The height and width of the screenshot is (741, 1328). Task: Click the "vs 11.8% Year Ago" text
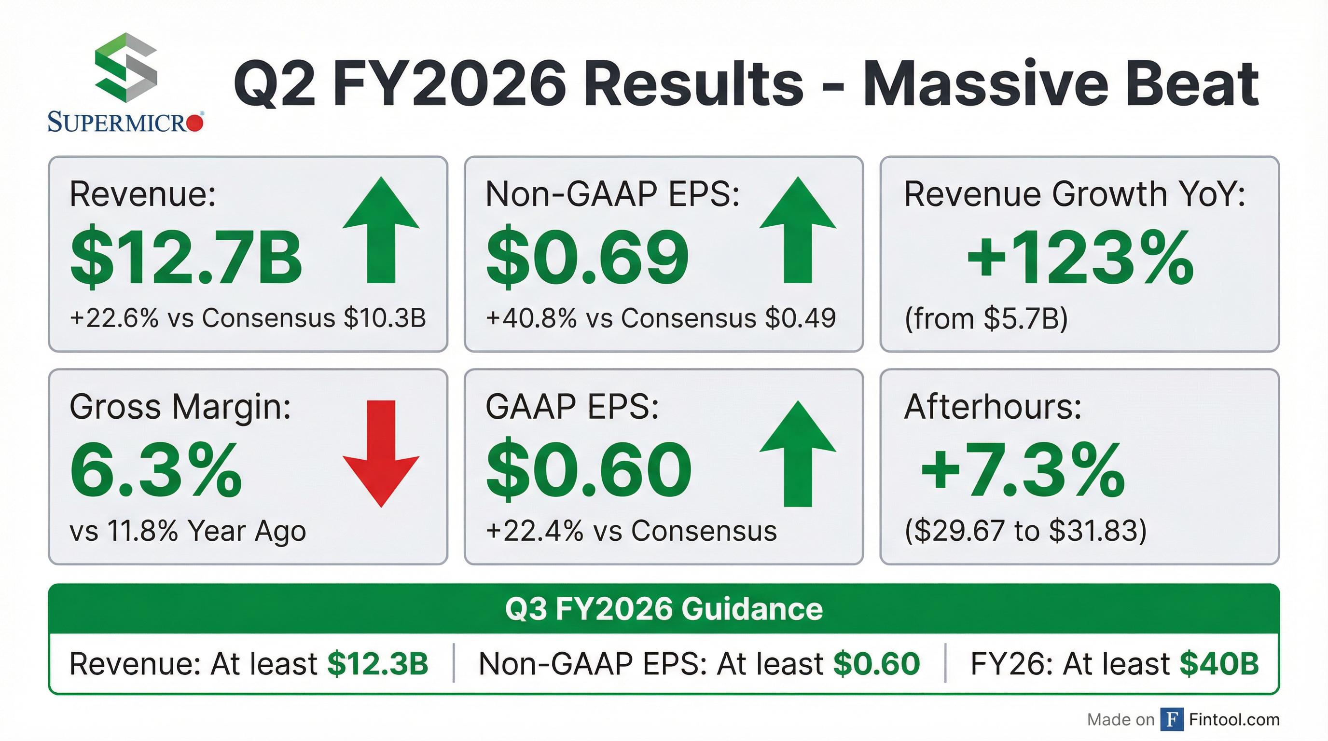[x=188, y=531]
